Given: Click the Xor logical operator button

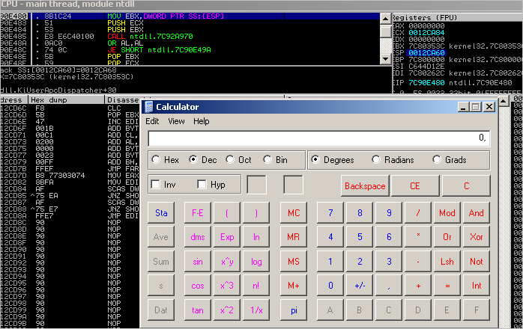Looking at the screenshot, I should coord(476,237).
